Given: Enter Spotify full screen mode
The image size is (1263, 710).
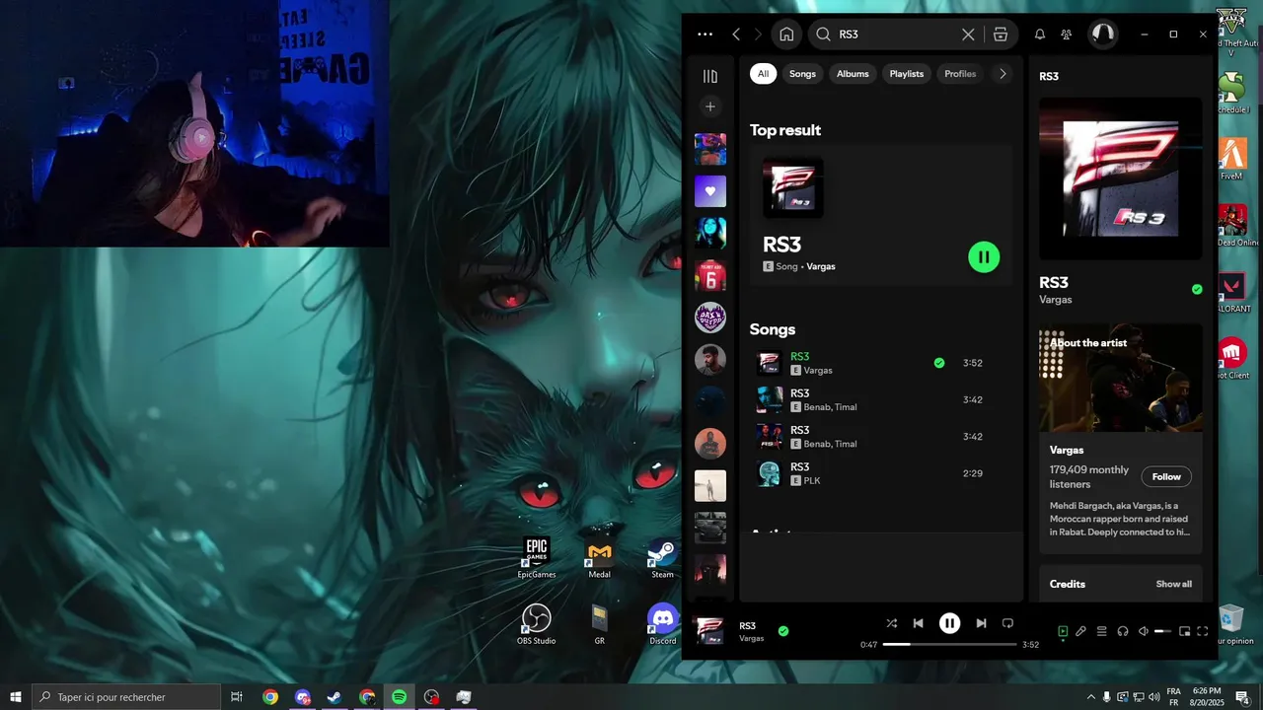Looking at the screenshot, I should pos(1203,631).
